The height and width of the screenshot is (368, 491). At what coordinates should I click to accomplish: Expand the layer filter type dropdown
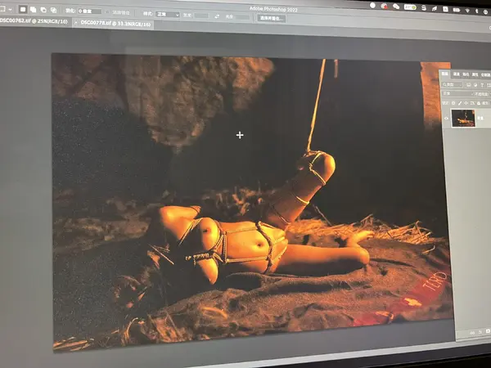(x=450, y=84)
